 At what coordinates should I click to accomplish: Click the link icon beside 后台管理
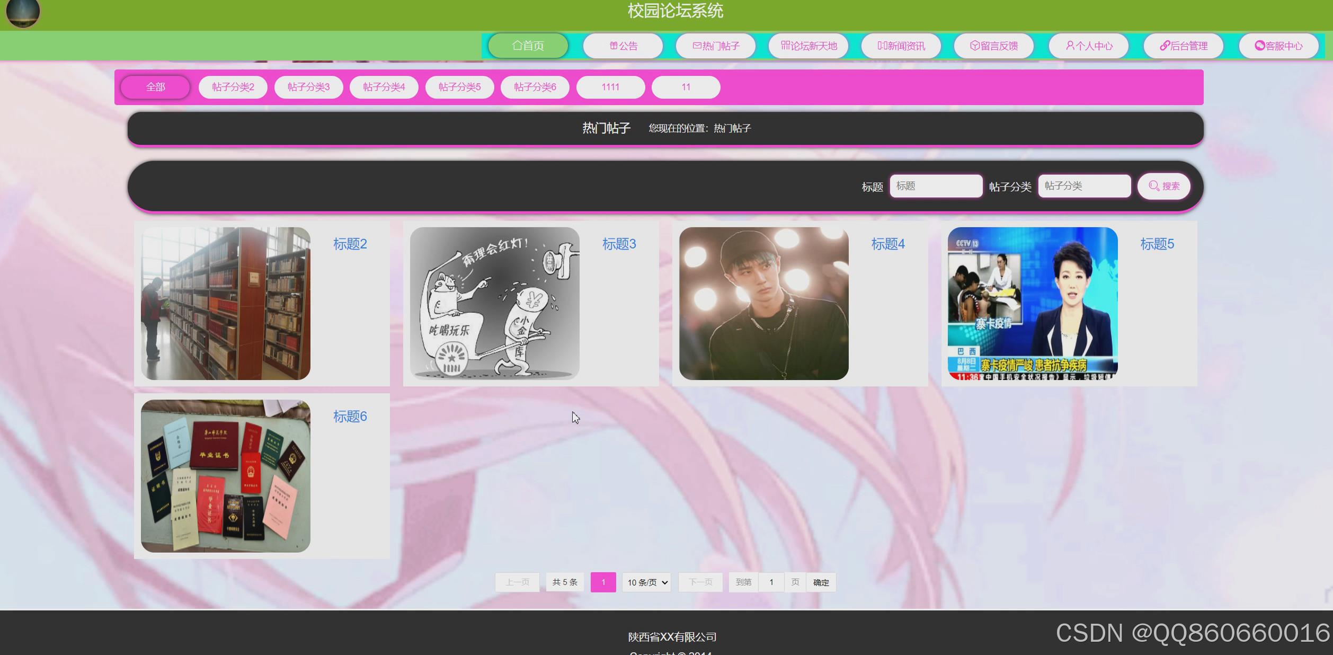[1165, 46]
